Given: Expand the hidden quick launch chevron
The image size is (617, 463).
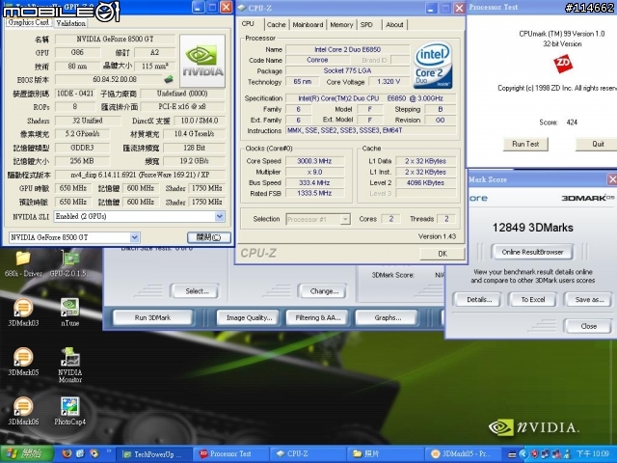Looking at the screenshot, I should (x=109, y=451).
